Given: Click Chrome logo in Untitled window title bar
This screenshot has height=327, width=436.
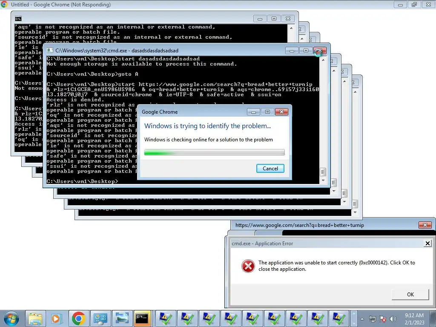Looking at the screenshot, I should [x=4, y=4].
